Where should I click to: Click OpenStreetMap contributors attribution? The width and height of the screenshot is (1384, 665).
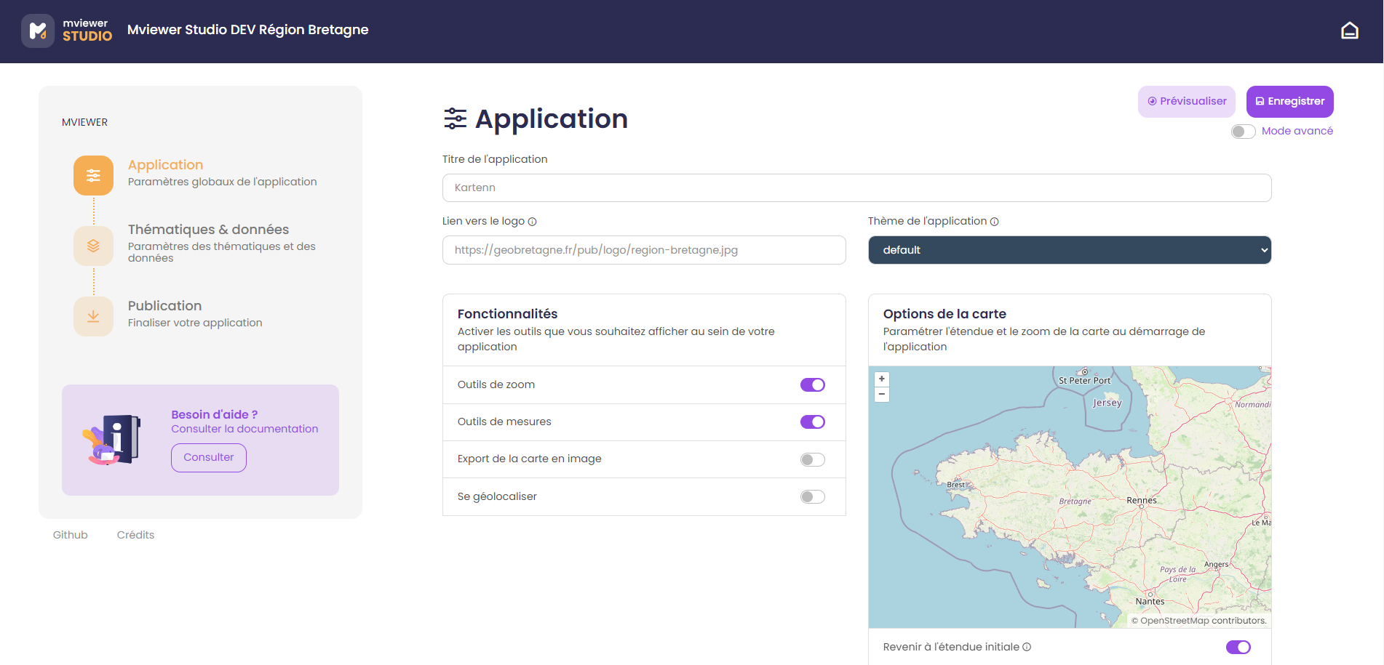pos(1199,621)
